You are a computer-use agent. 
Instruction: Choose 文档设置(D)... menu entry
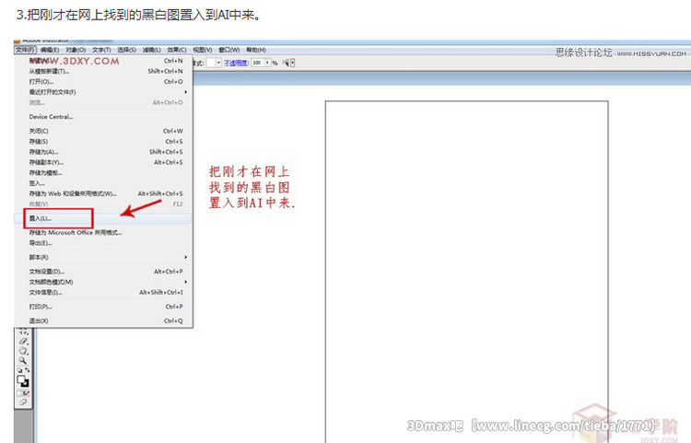click(103, 272)
